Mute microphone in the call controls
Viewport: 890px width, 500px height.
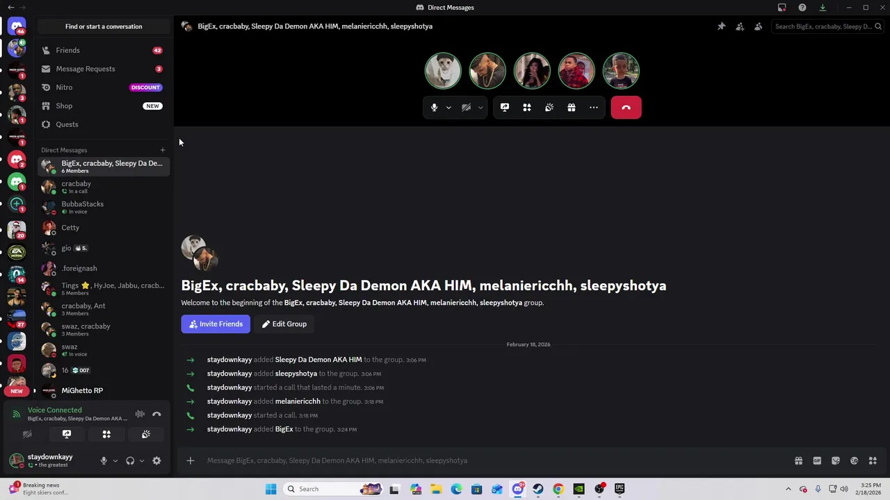point(434,108)
